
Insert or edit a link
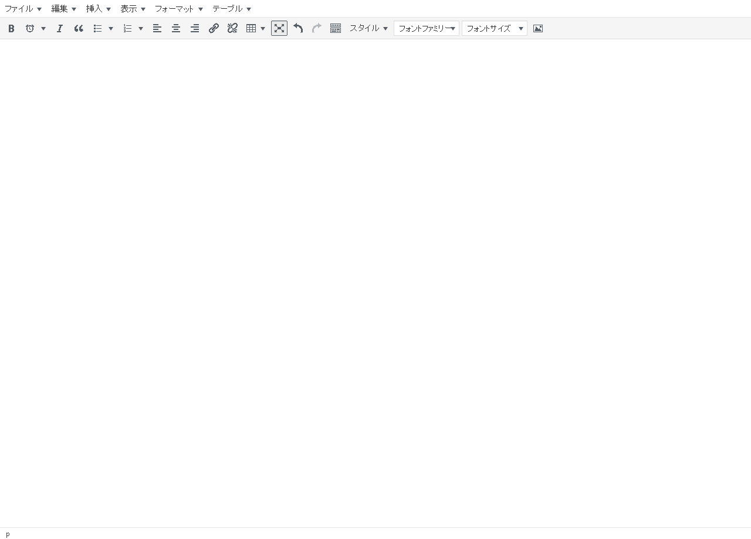[214, 28]
